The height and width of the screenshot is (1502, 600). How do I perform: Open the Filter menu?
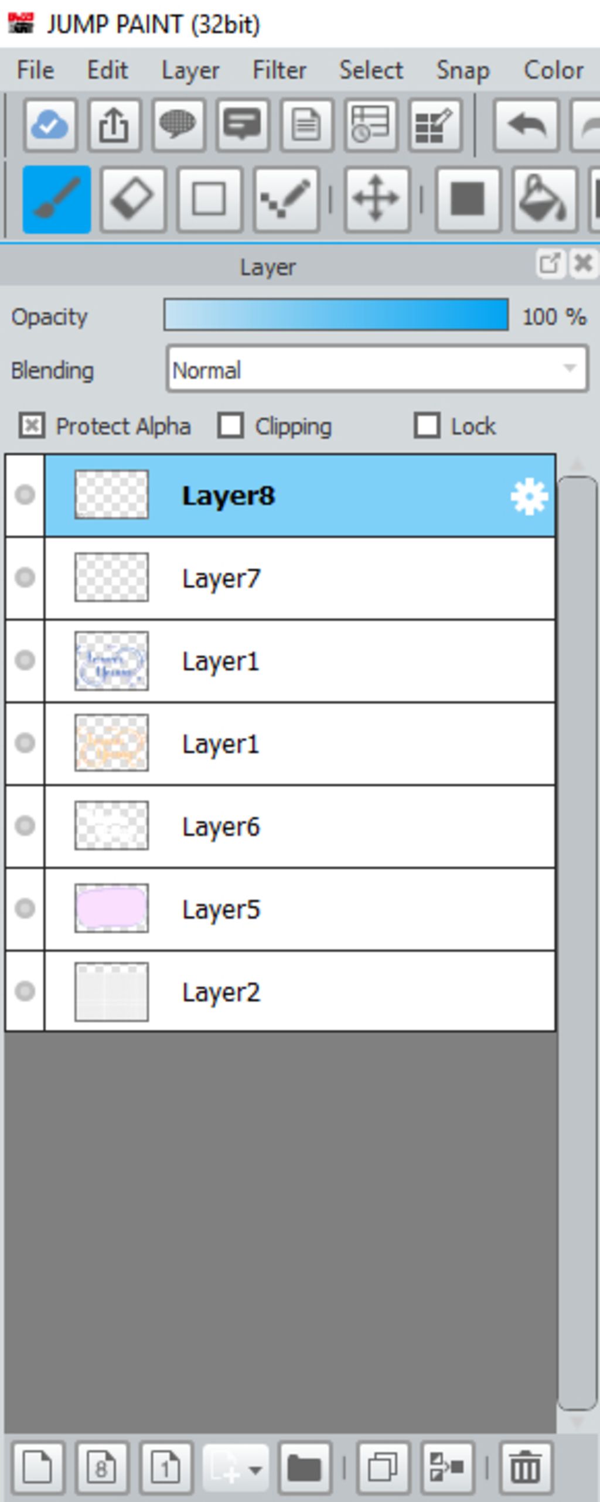(x=279, y=70)
